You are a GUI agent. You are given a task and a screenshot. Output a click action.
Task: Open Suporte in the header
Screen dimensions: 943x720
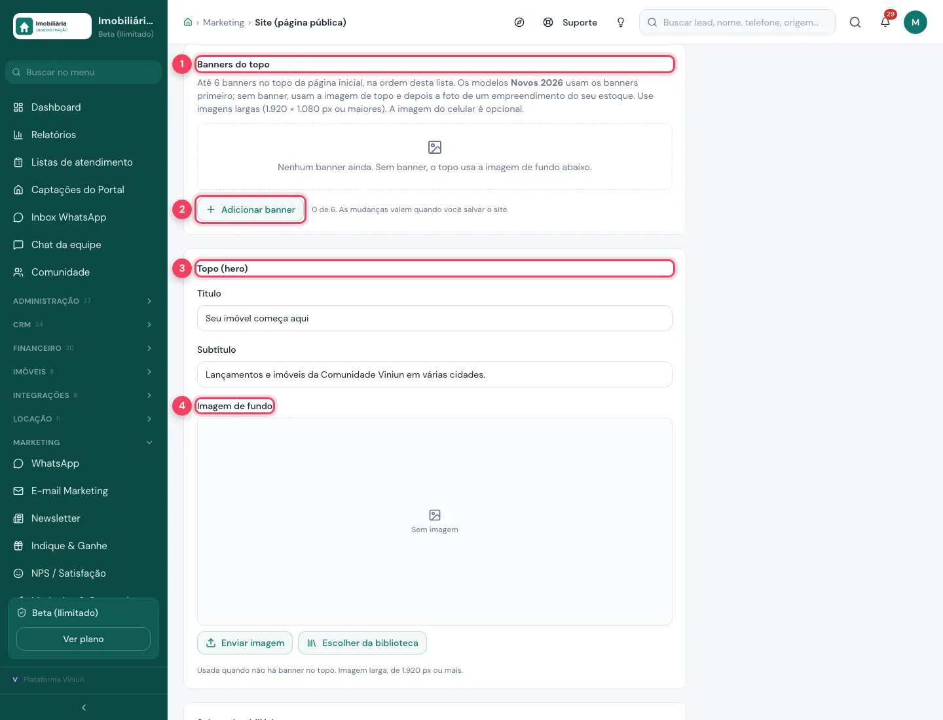(570, 22)
